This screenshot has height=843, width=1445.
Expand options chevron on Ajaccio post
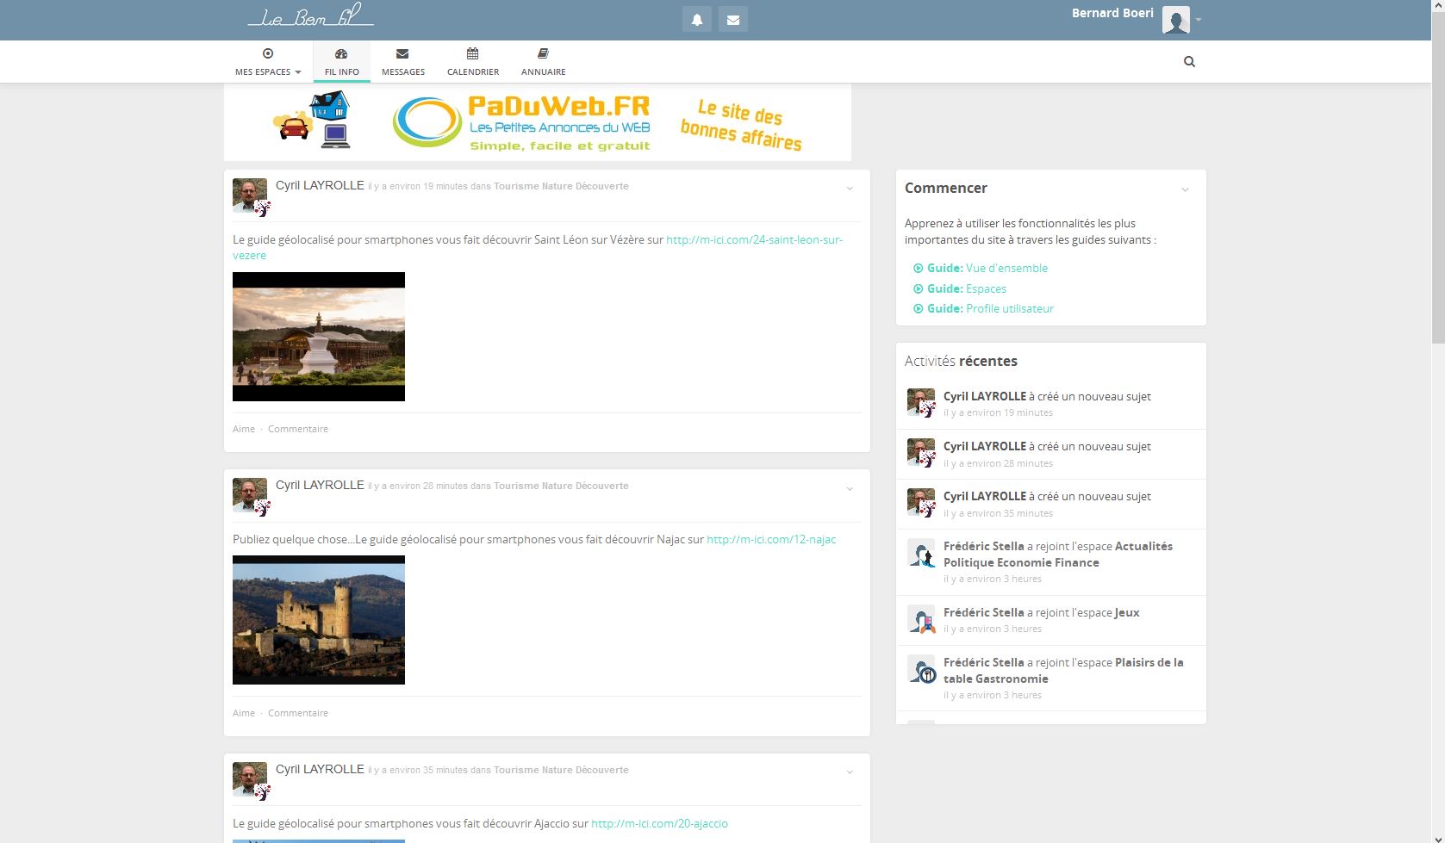(850, 772)
